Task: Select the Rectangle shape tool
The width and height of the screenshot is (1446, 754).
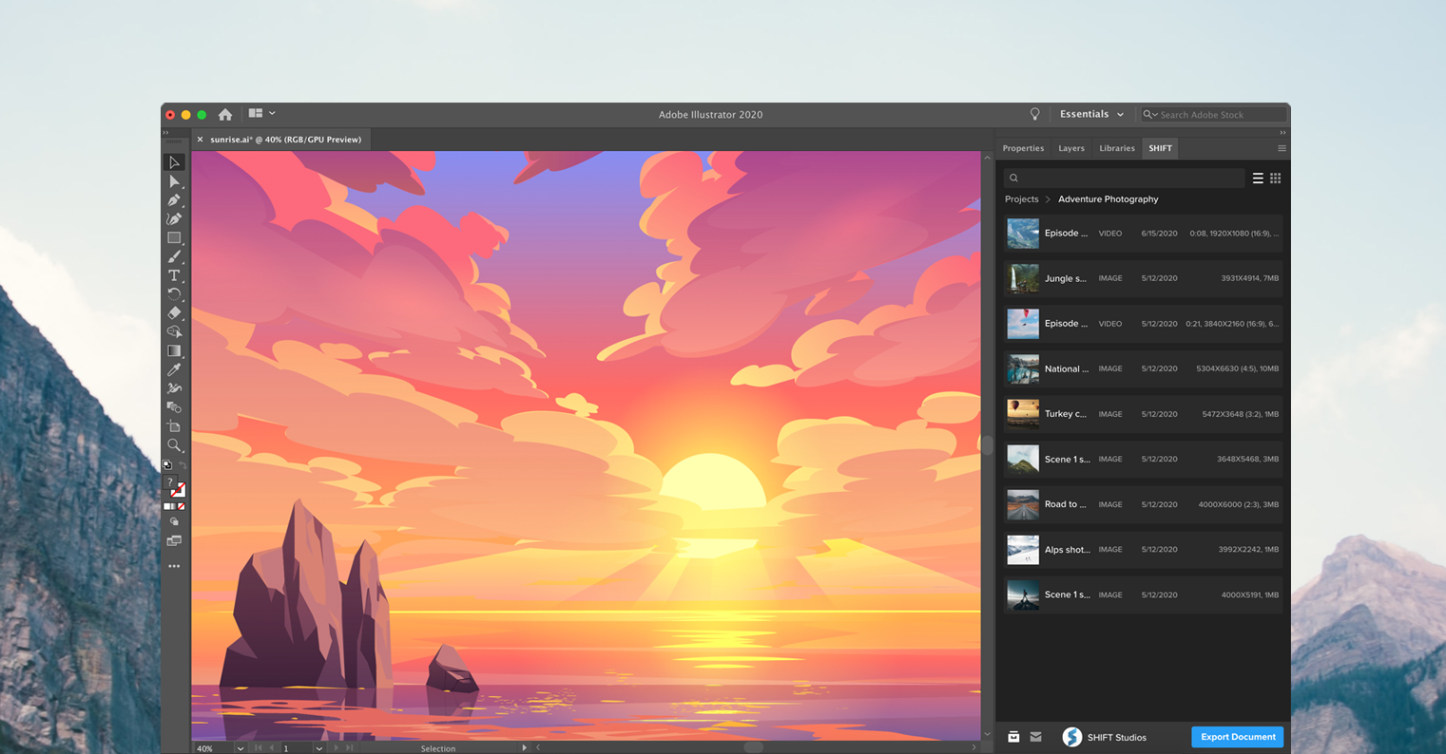Action: click(x=175, y=237)
